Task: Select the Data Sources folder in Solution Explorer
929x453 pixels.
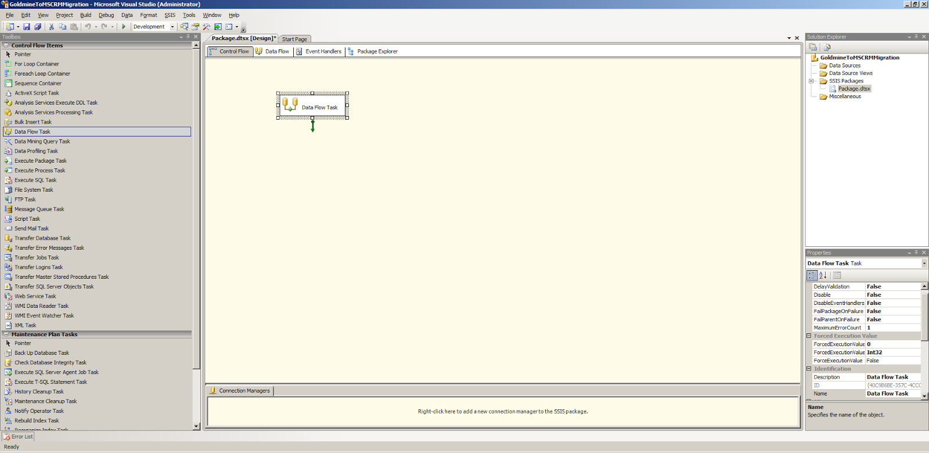Action: (x=844, y=66)
